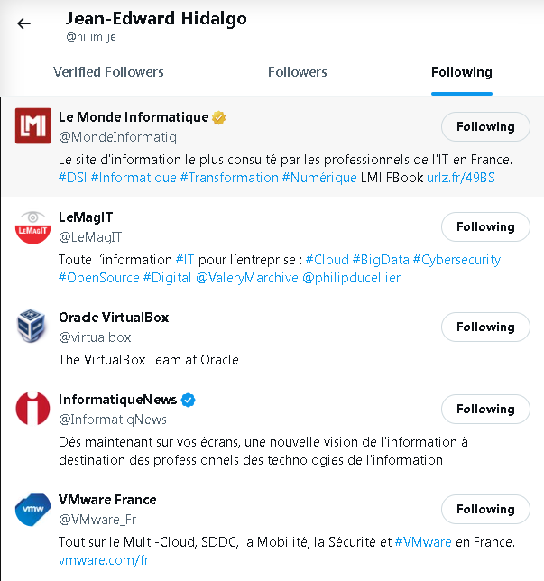
Task: Click Le Monde Informatique gold verified badge
Action: 218,118
